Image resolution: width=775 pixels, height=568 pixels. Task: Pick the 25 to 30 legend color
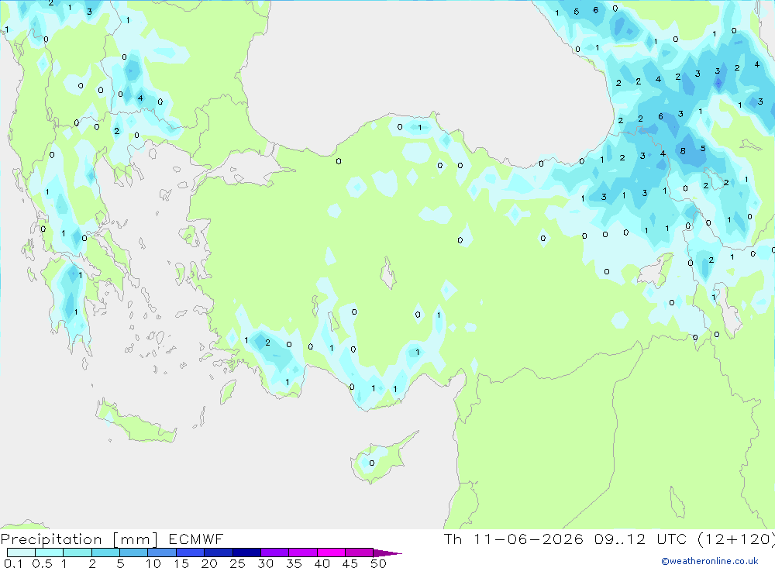(246, 553)
